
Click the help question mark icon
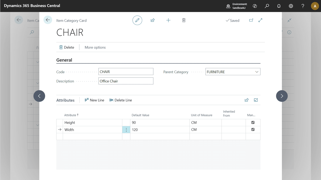[x=303, y=6]
